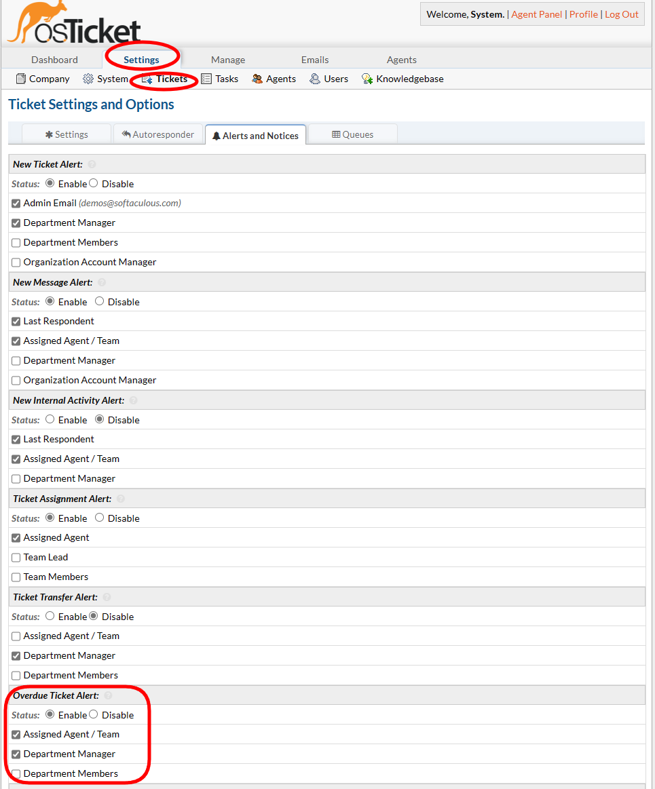Image resolution: width=655 pixels, height=789 pixels.
Task: Click the System gear icon
Action: (x=88, y=79)
